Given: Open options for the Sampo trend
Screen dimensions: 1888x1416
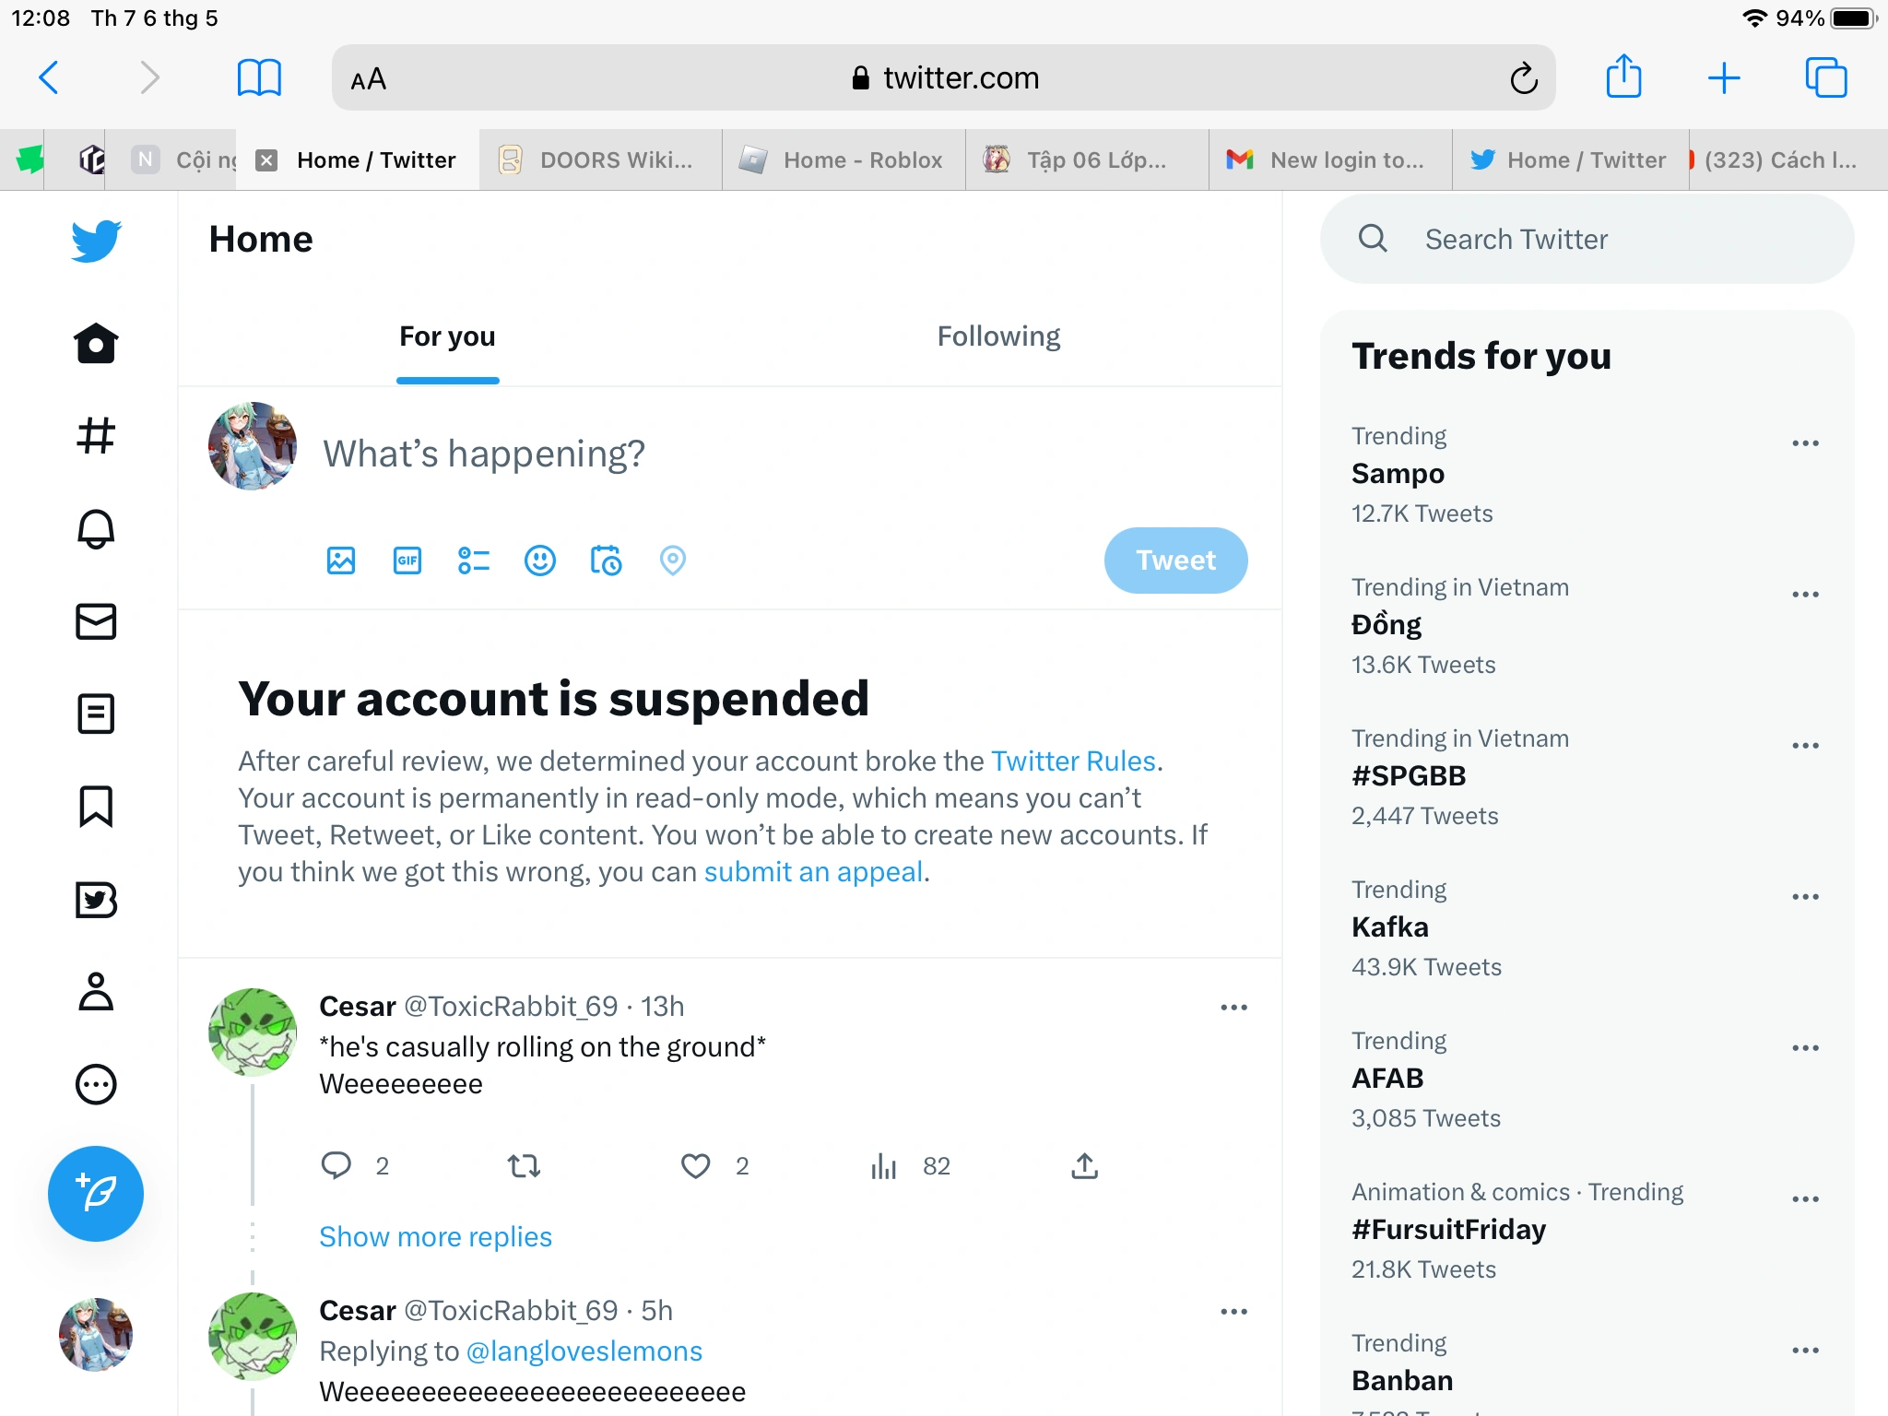Looking at the screenshot, I should tap(1805, 443).
